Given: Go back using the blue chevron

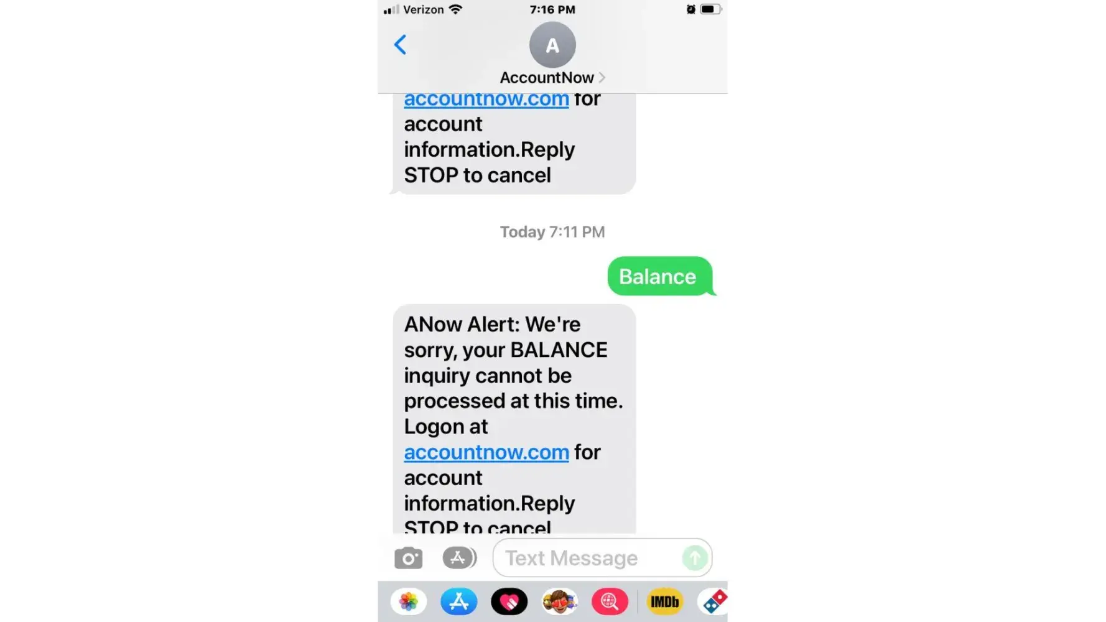Looking at the screenshot, I should point(401,45).
